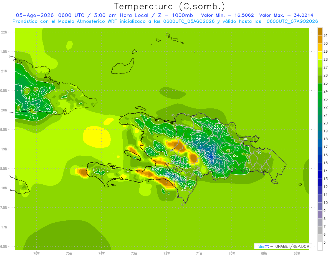The image size is (333, 257).
Task: Click the teal legend swatch between 19 and 20
Action: (x=320, y=127)
